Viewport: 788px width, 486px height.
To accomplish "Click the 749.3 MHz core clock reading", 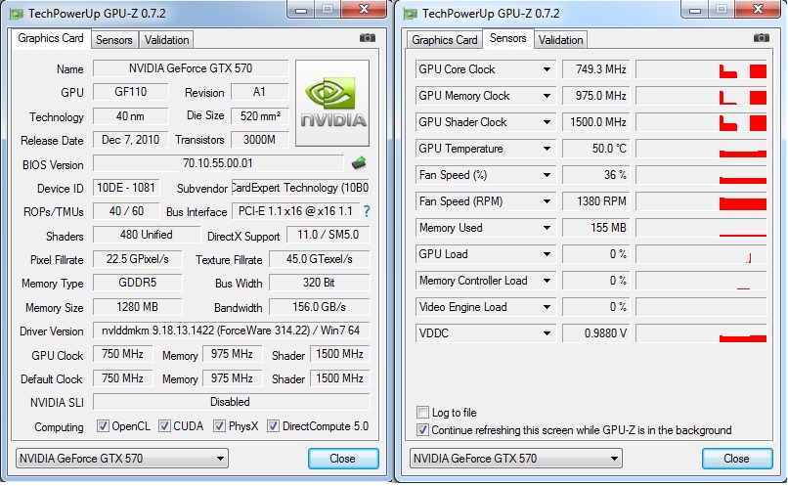I will pyautogui.click(x=595, y=69).
